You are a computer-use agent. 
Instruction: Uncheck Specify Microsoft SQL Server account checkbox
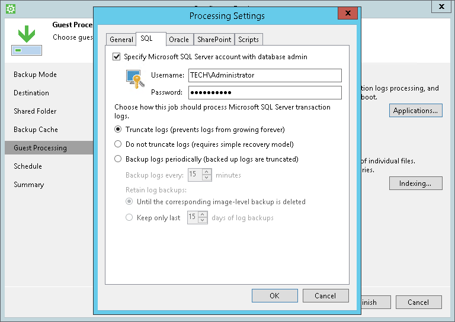116,56
